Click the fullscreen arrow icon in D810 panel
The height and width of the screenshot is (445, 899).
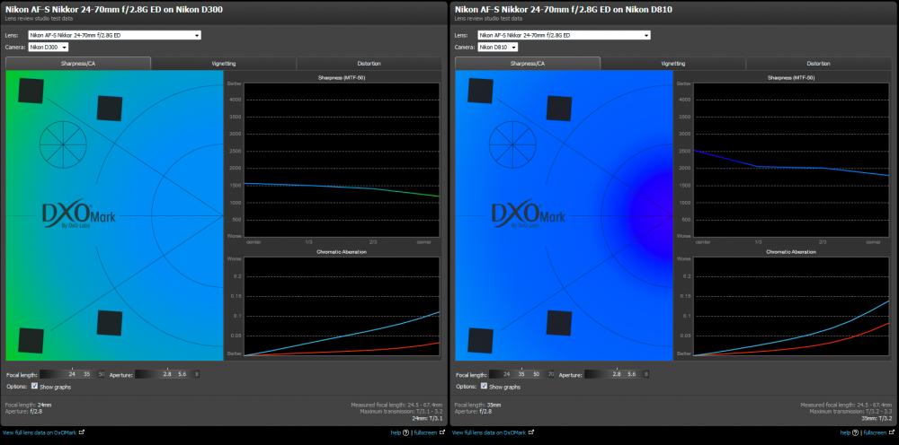coord(890,433)
